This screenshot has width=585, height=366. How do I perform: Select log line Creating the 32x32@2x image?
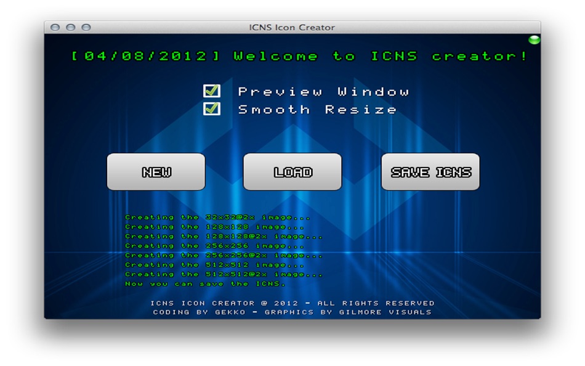pos(217,218)
